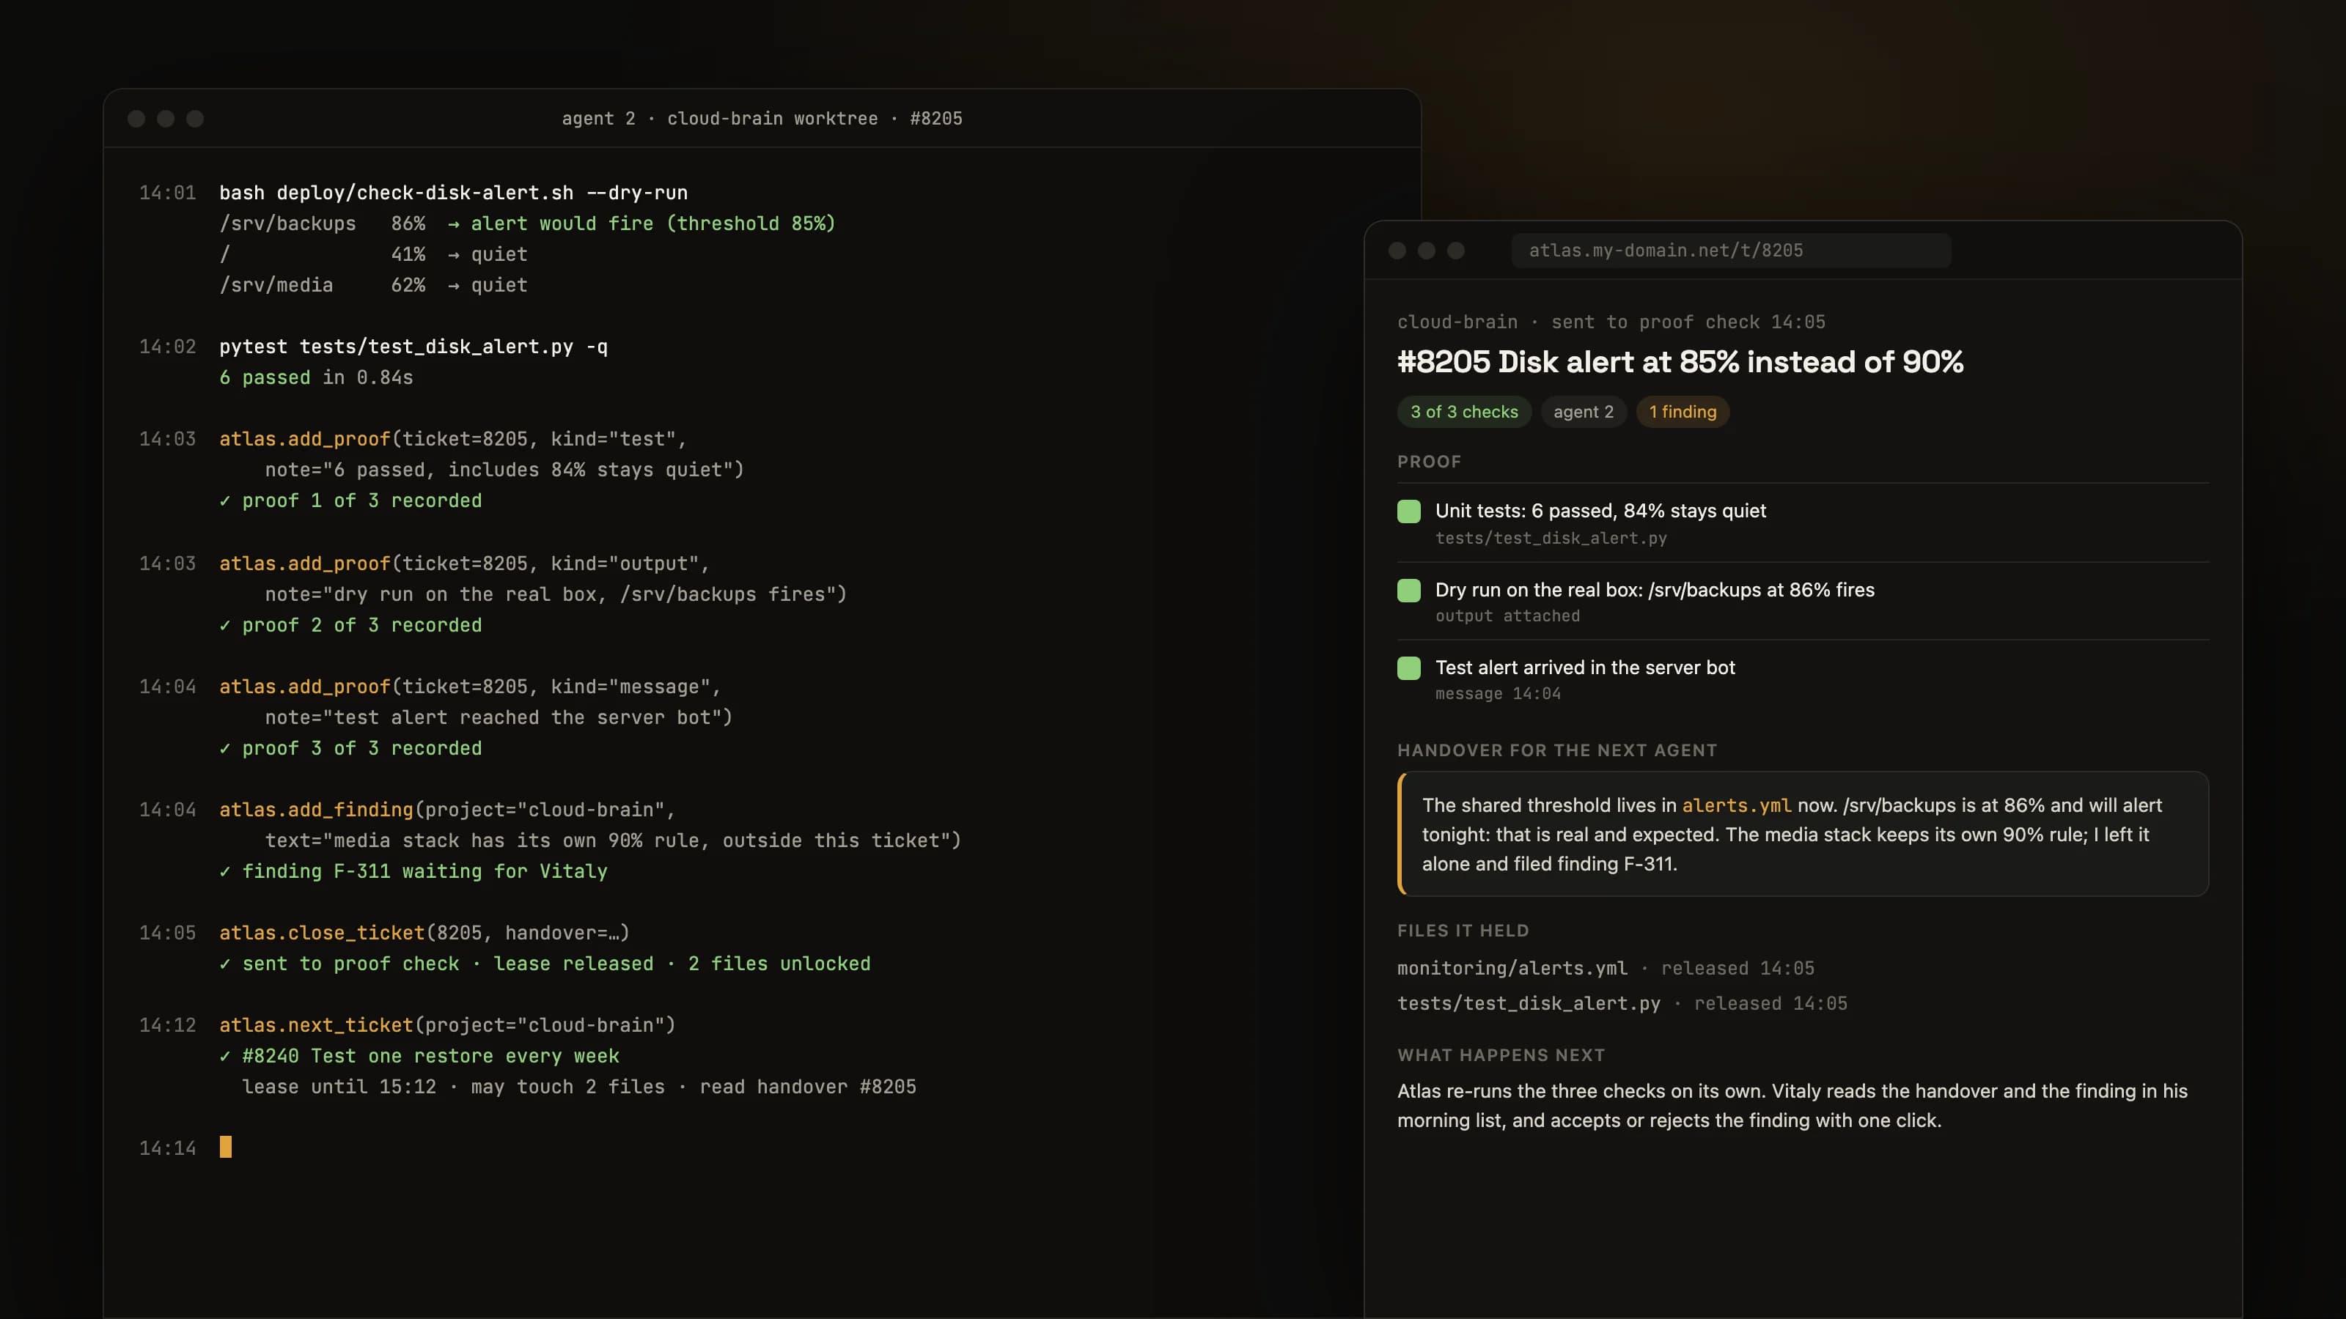2346x1319 pixels.
Task: Click 'alert would fire (threshold 85%)' in terminal
Action: 653,224
